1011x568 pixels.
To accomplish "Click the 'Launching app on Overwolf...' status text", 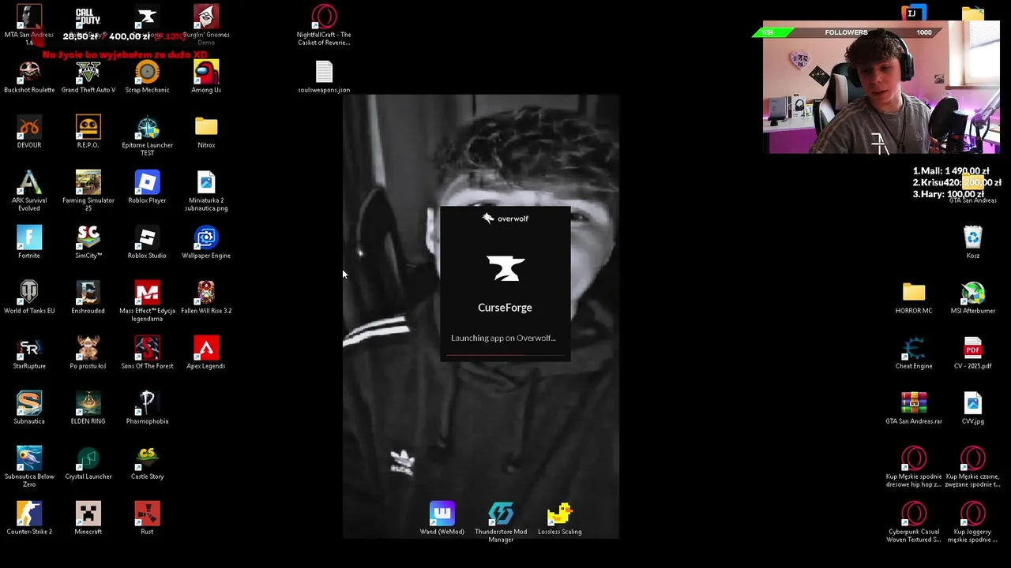I will coord(503,338).
